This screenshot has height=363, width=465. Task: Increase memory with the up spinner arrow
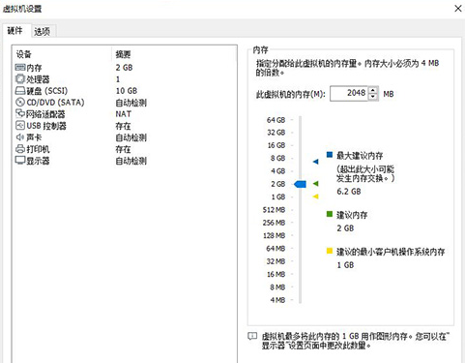(x=373, y=91)
